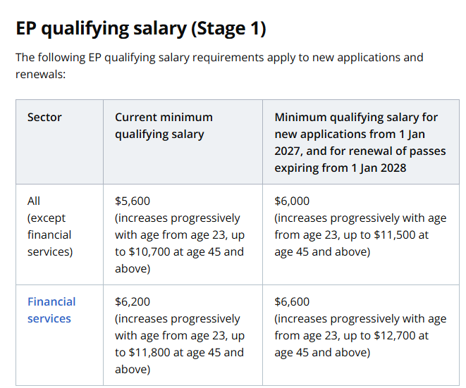Select the $6,200 salary figure
The image size is (466, 388).
point(133,301)
